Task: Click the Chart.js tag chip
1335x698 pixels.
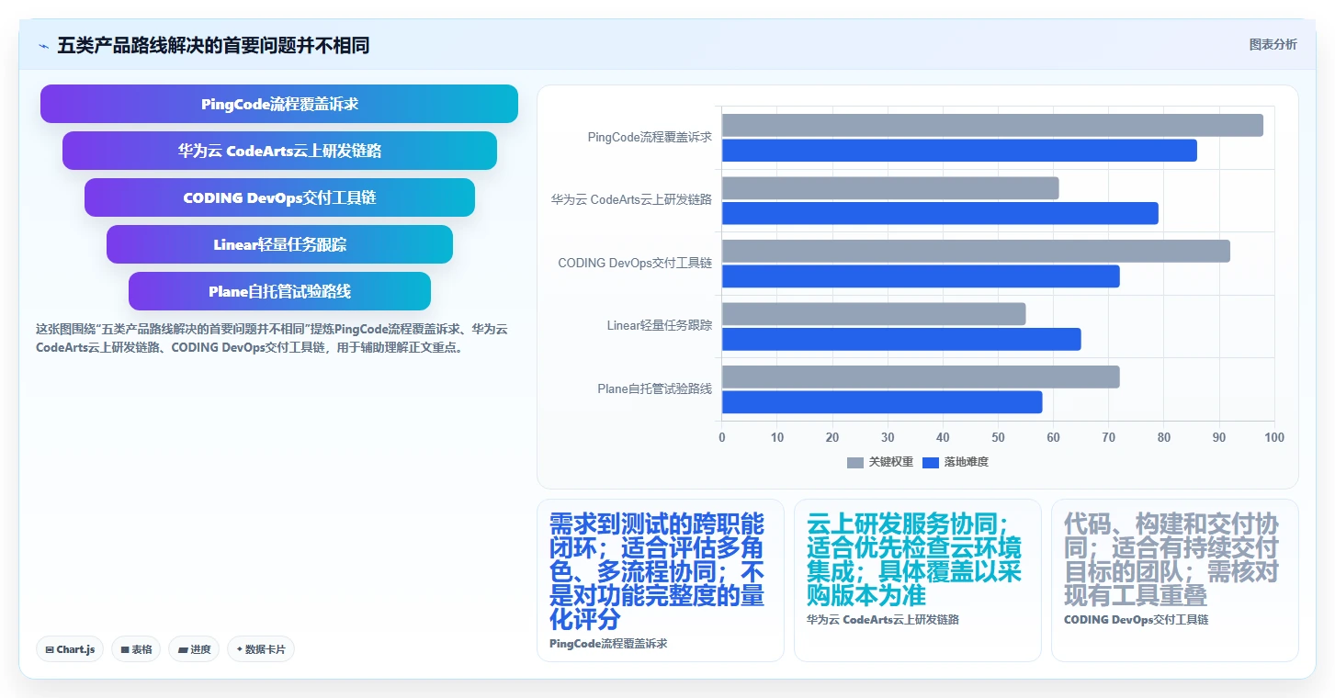Action: coord(70,649)
